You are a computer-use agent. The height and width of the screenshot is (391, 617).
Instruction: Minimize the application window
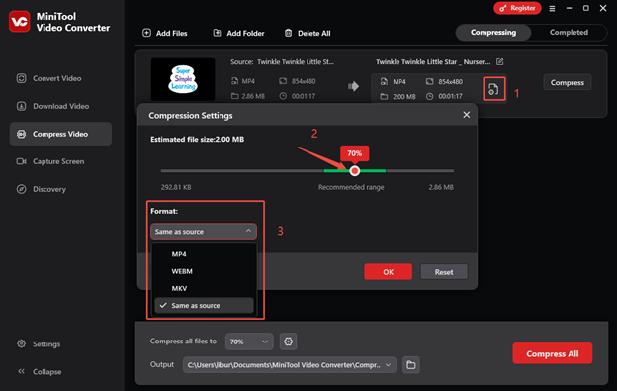[569, 8]
